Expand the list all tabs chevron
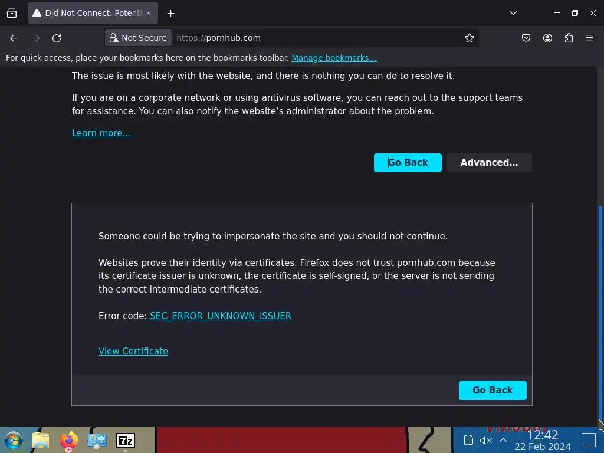The width and height of the screenshot is (604, 453). (513, 13)
